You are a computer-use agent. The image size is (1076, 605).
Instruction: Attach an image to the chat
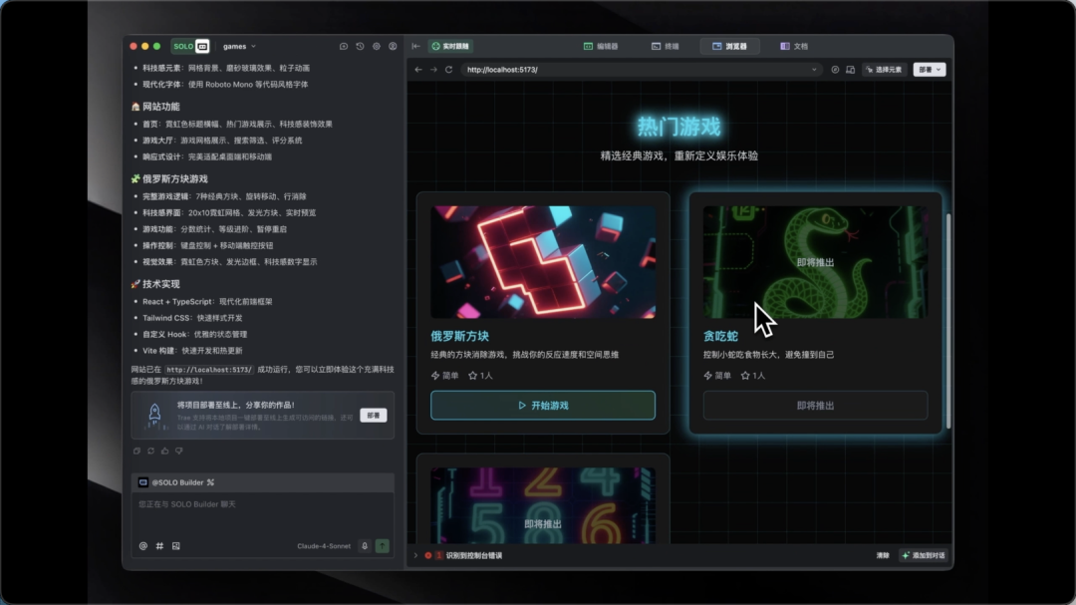[x=176, y=546]
